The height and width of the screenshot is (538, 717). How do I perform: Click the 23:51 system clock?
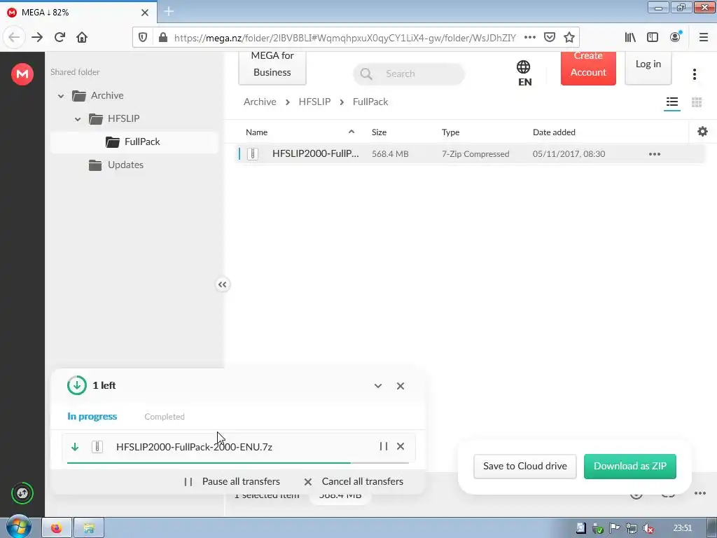682,528
